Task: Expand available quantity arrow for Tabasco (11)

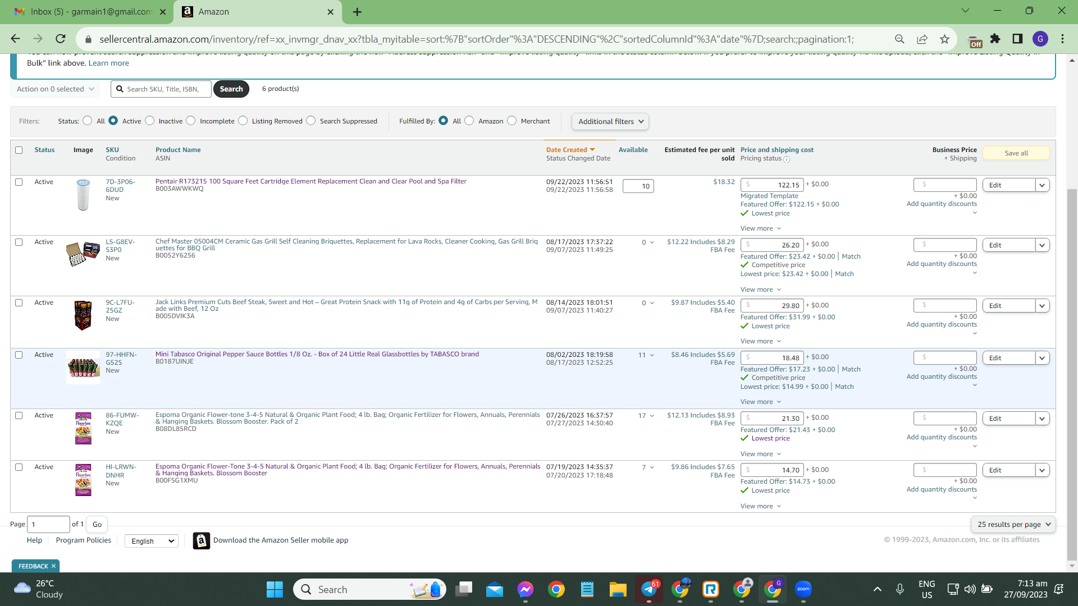Action: pyautogui.click(x=652, y=355)
